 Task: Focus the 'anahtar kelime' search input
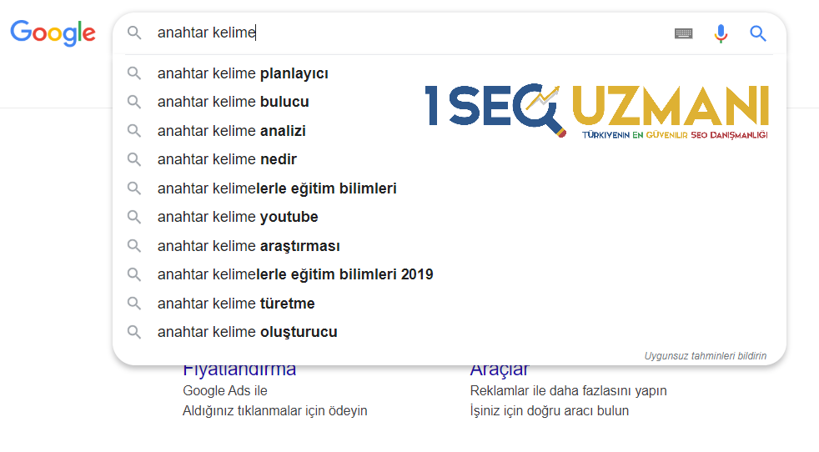pyautogui.click(x=407, y=33)
